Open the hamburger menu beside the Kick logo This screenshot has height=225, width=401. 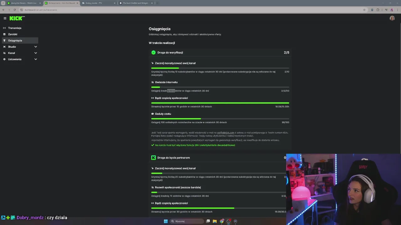pyautogui.click(x=5, y=18)
